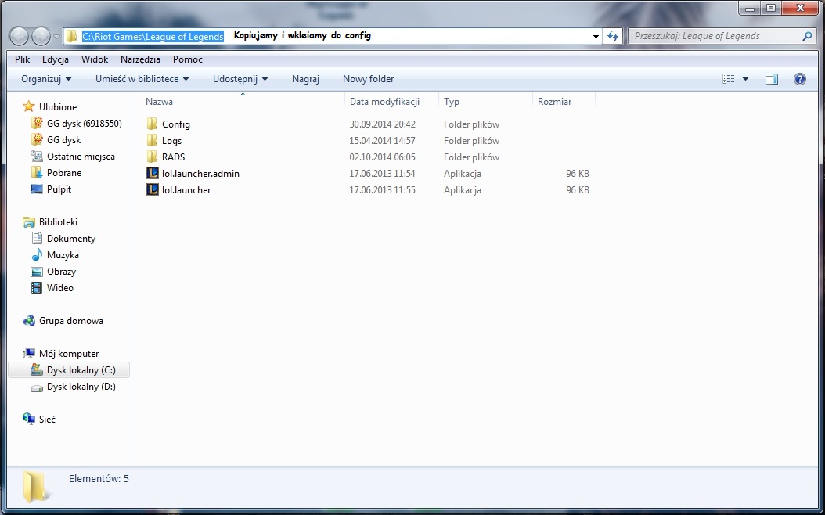Screen dimensions: 825x515
Task: Click the date 02.10.2014 06:05
Action: [x=383, y=157]
